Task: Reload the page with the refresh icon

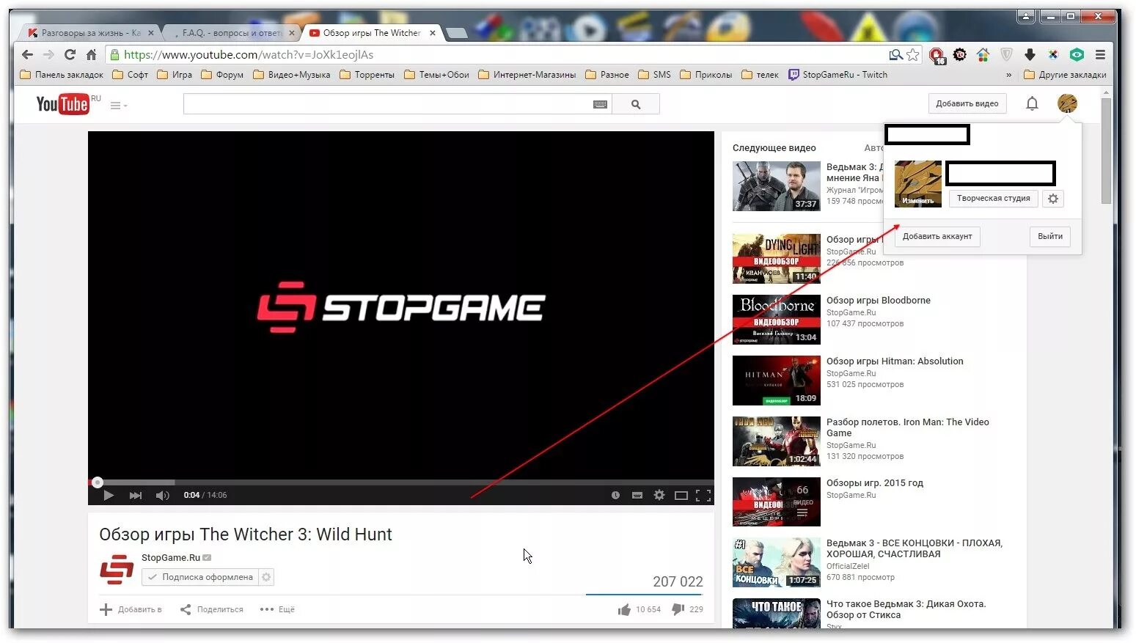Action: [x=70, y=55]
